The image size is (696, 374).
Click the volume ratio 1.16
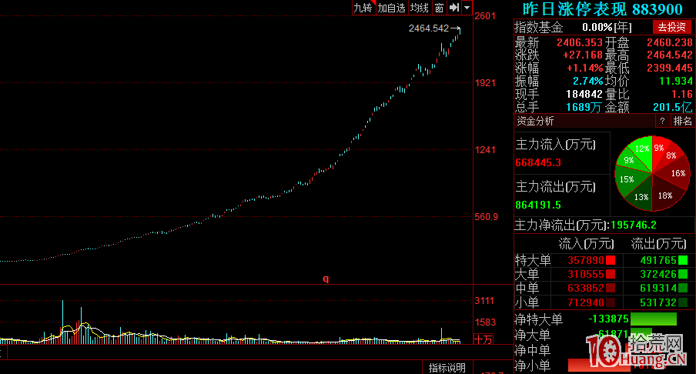pyautogui.click(x=682, y=94)
